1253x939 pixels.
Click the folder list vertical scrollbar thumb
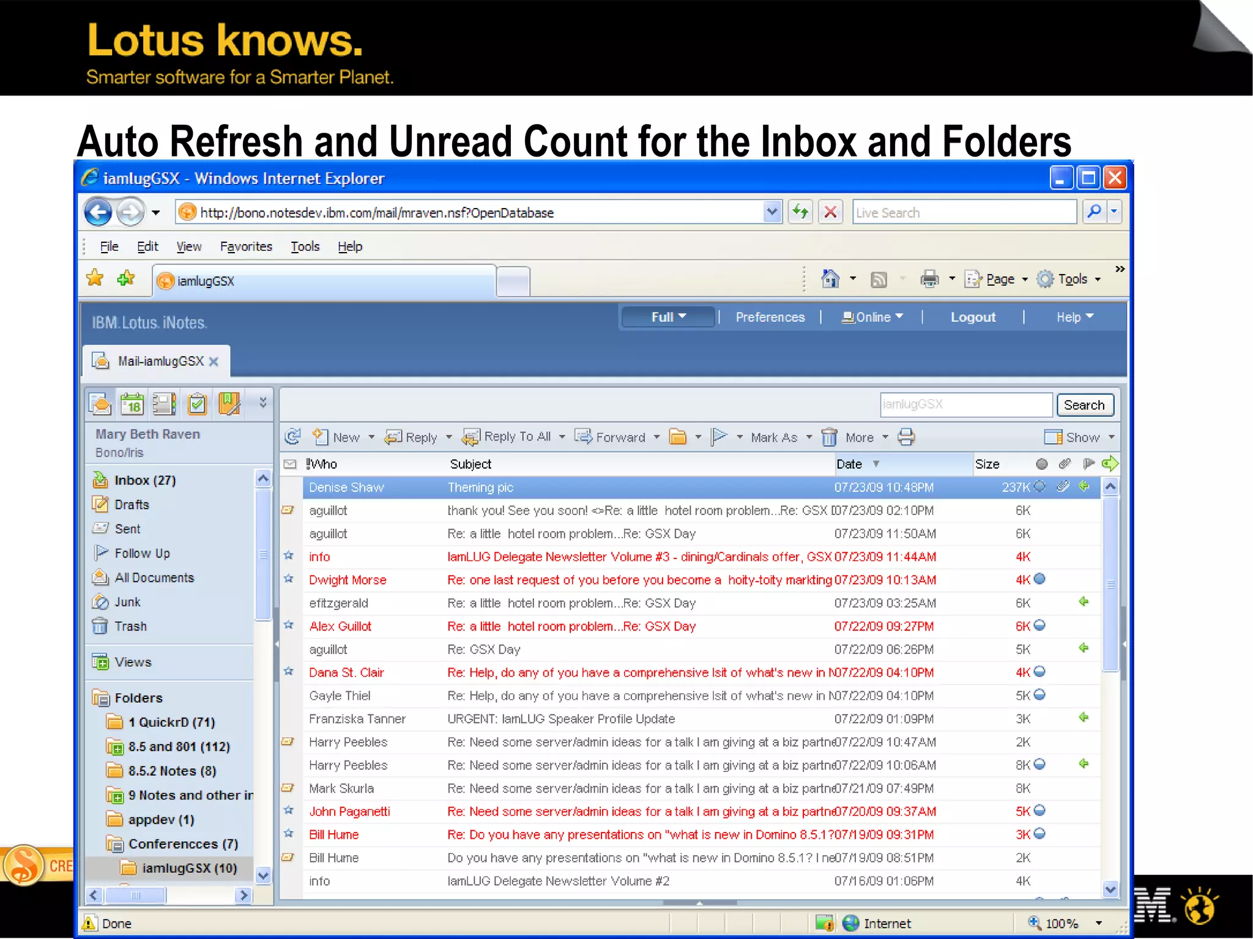click(x=263, y=555)
